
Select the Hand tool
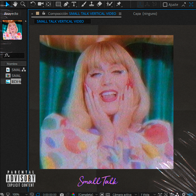pos(16,4)
